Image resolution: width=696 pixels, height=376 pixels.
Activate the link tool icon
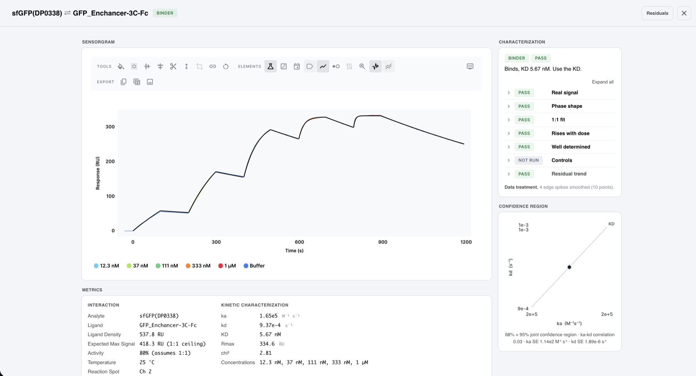(213, 66)
